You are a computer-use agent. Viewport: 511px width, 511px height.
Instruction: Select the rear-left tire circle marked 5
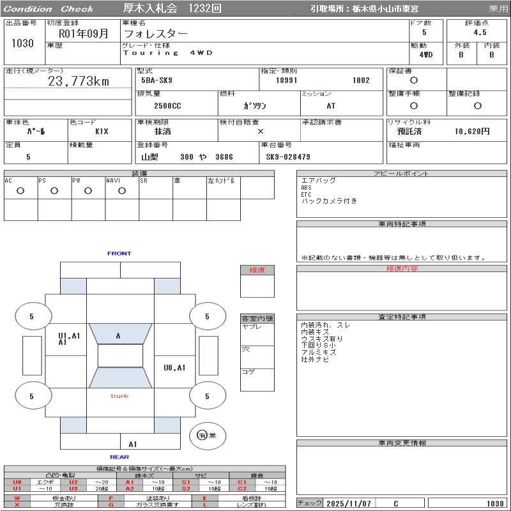click(x=32, y=397)
